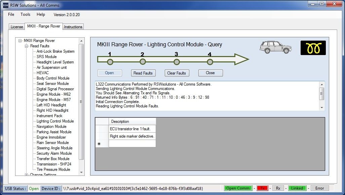
Task: Click the Open button
Action: click(x=110, y=73)
